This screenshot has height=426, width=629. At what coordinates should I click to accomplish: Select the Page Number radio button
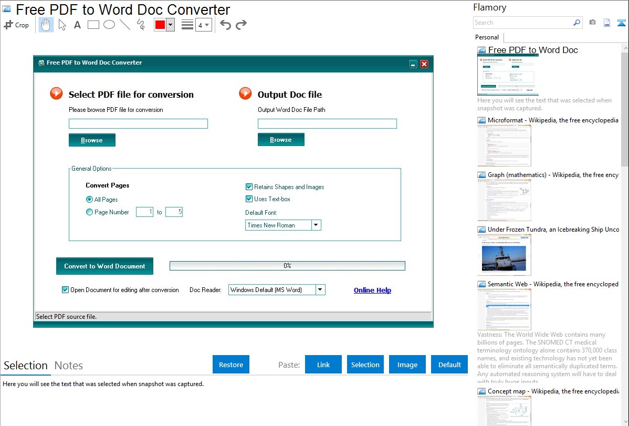89,212
